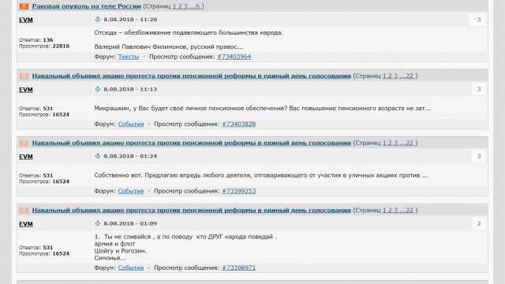Jump to page 22 in the 01:24 post's thread header

(410, 143)
